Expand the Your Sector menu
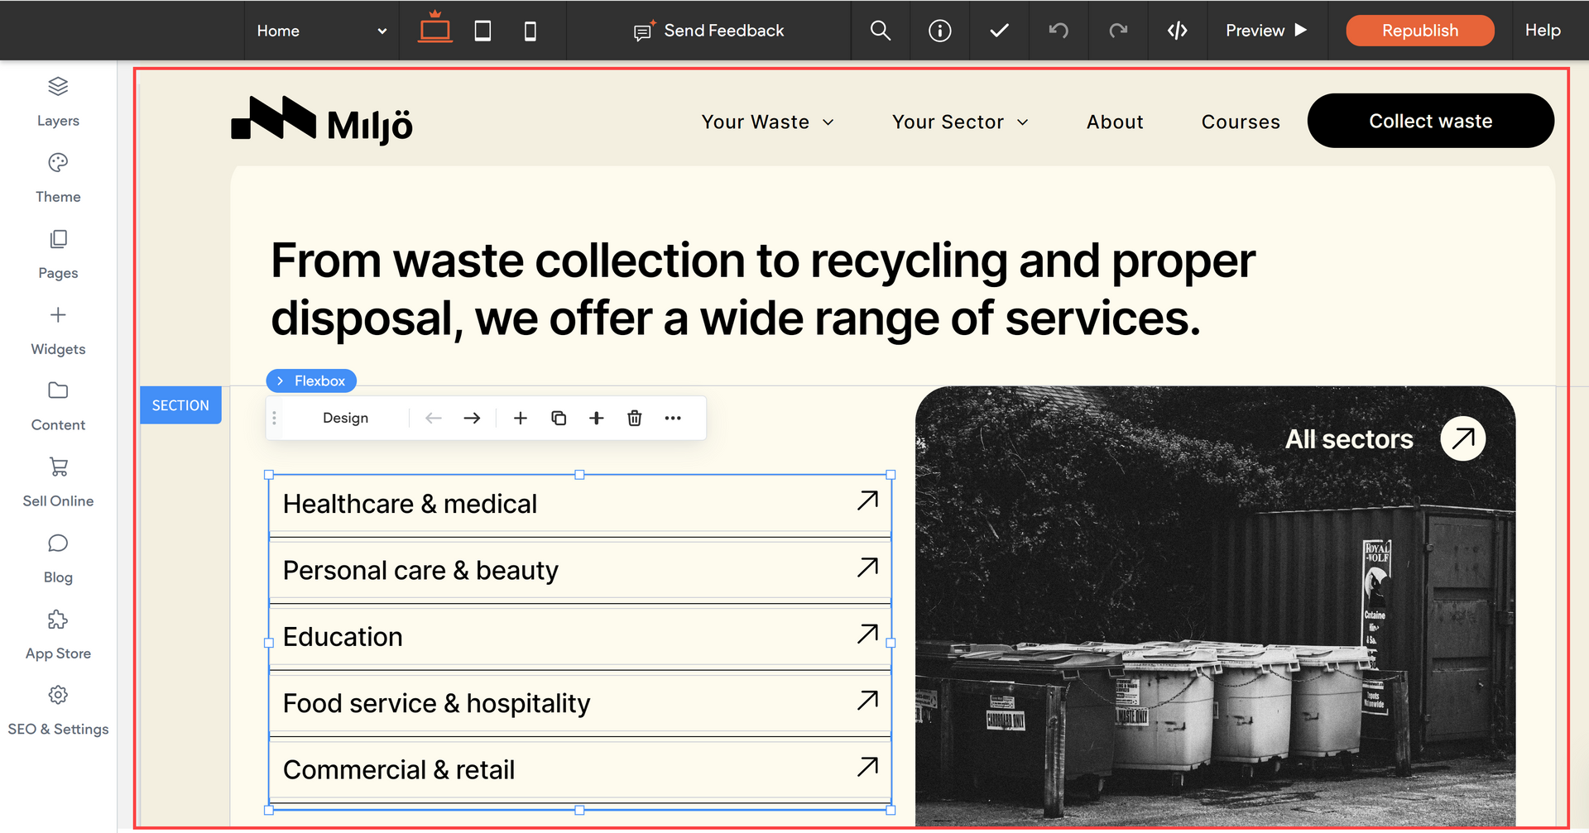The height and width of the screenshot is (833, 1589). coord(960,122)
